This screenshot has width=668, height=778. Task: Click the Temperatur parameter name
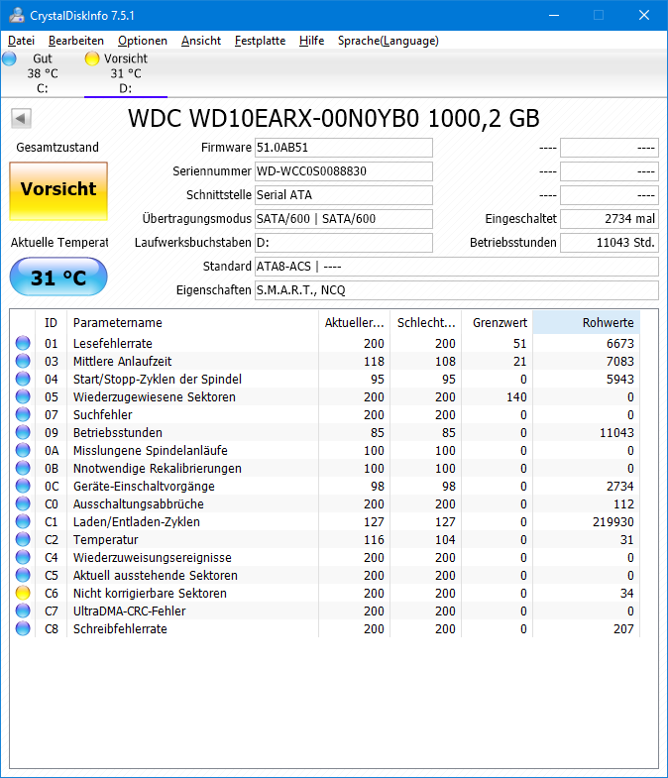[106, 540]
